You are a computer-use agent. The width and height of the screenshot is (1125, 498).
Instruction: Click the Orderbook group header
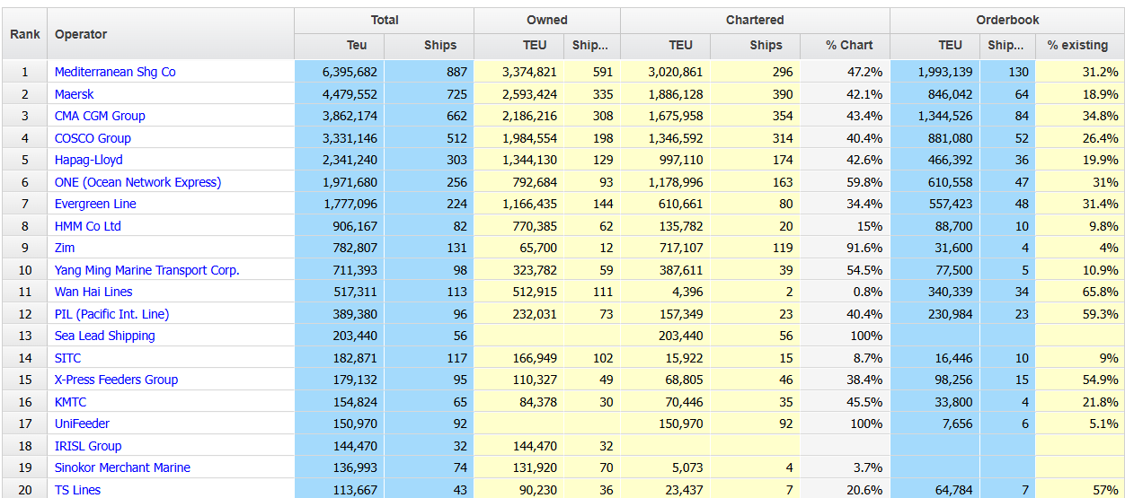[x=1007, y=21]
